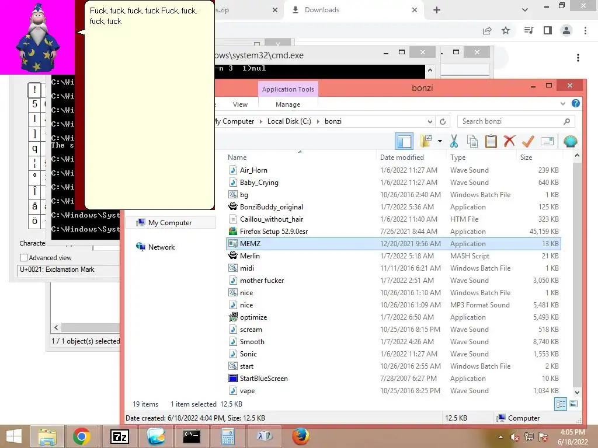Click the Cut scissors icon
The image size is (598, 448).
coord(453,141)
